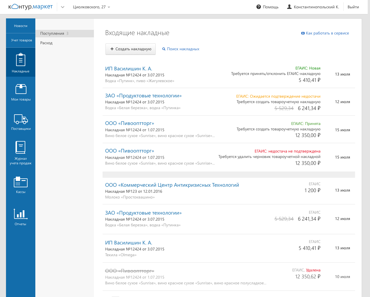
Task: Click Выйти to log out
Action: coord(353,7)
